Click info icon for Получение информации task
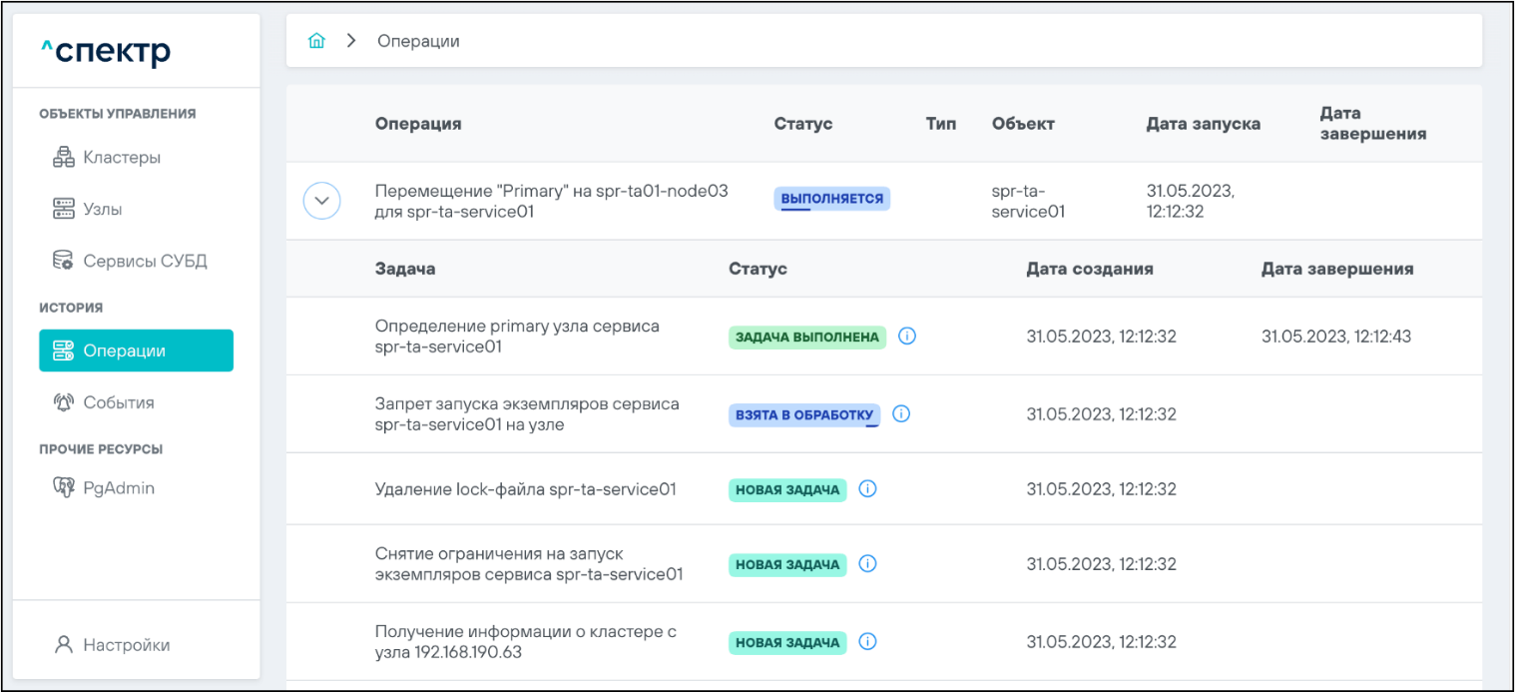The width and height of the screenshot is (1515, 692). [867, 642]
